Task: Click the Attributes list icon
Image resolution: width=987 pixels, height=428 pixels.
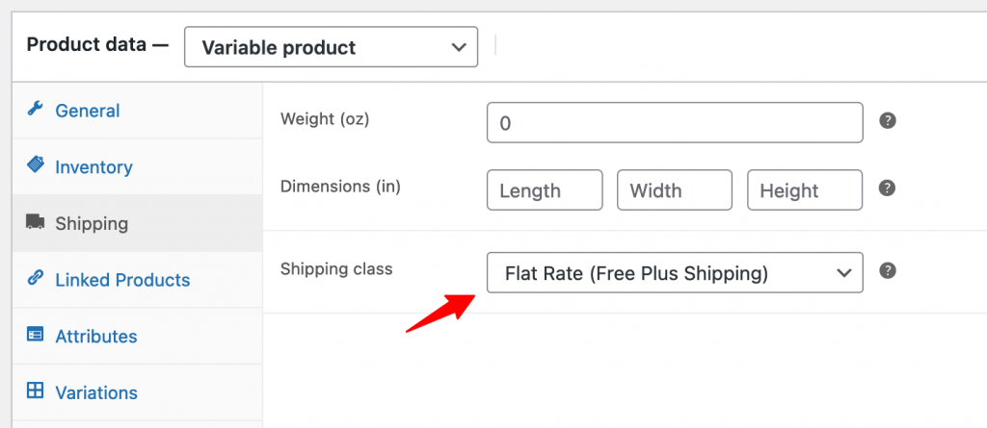Action: (x=36, y=335)
